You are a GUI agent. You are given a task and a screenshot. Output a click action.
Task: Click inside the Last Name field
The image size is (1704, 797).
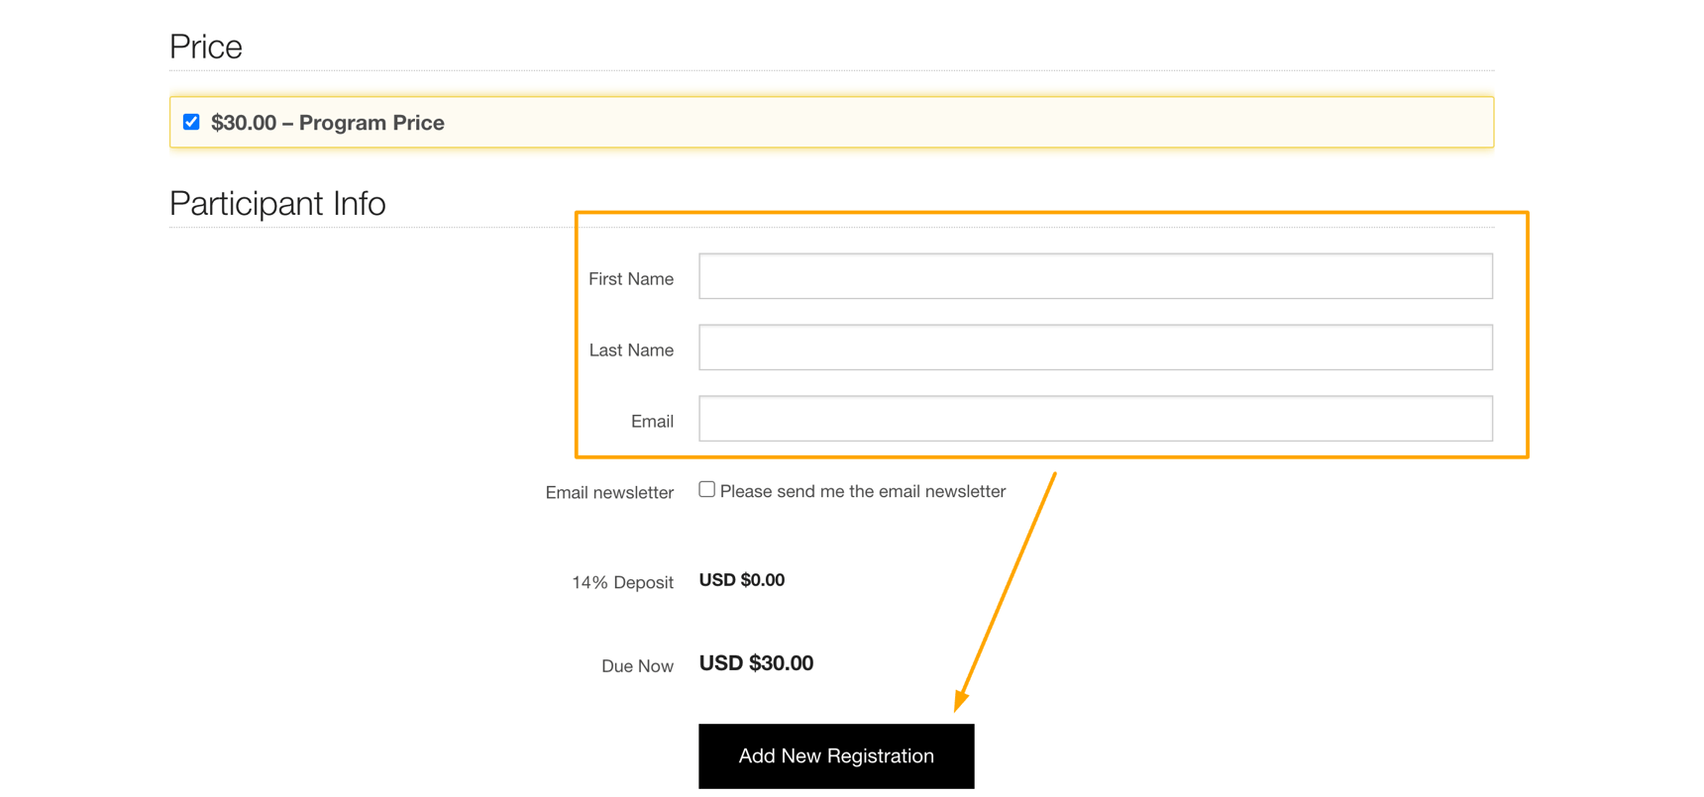1095,348
